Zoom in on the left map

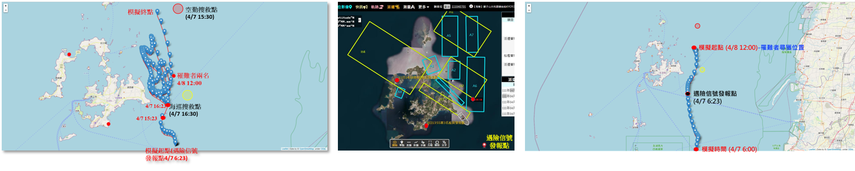[5, 6]
